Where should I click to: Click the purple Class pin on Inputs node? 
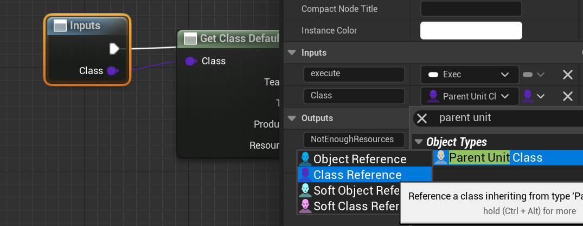point(112,71)
